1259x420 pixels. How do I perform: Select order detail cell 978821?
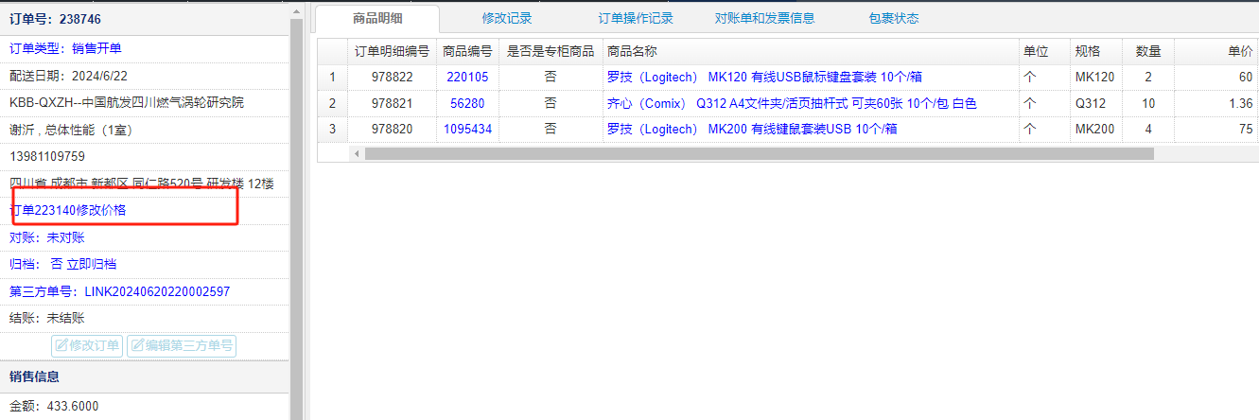[x=392, y=102]
